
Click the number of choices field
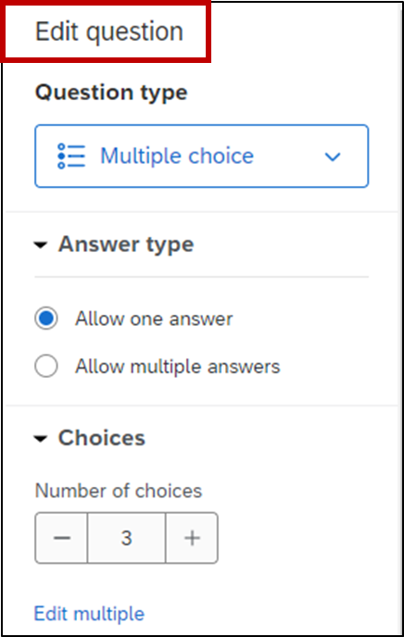[126, 538]
